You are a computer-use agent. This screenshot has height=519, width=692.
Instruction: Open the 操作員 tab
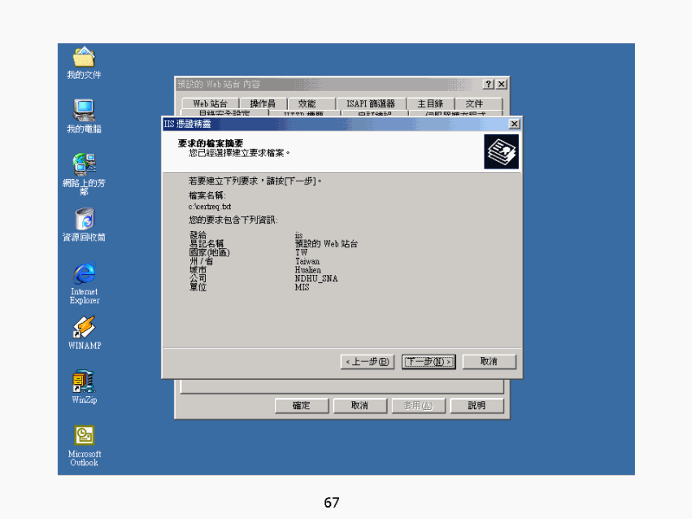tap(262, 104)
